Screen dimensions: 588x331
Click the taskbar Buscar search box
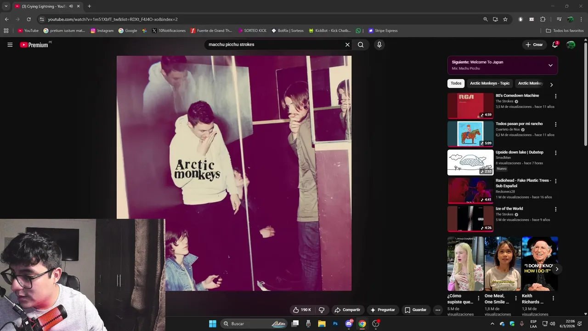point(254,324)
